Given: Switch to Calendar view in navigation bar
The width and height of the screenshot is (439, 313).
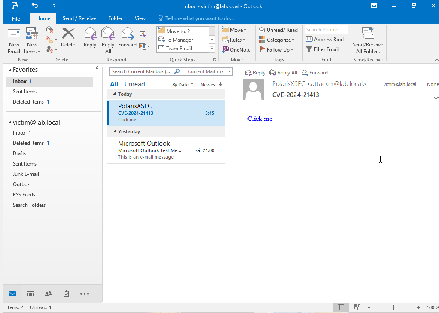Looking at the screenshot, I should [30, 294].
